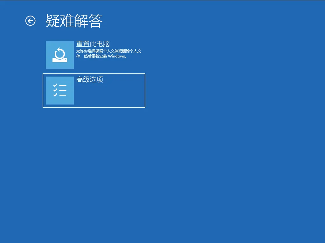This screenshot has height=243, width=325.
Task: Click the drive shape under the reset arrow
Action: (60, 60)
